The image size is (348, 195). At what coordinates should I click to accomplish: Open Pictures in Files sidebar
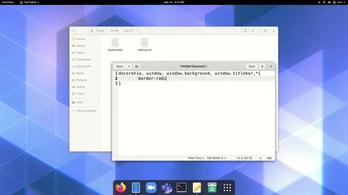(x=85, y=80)
